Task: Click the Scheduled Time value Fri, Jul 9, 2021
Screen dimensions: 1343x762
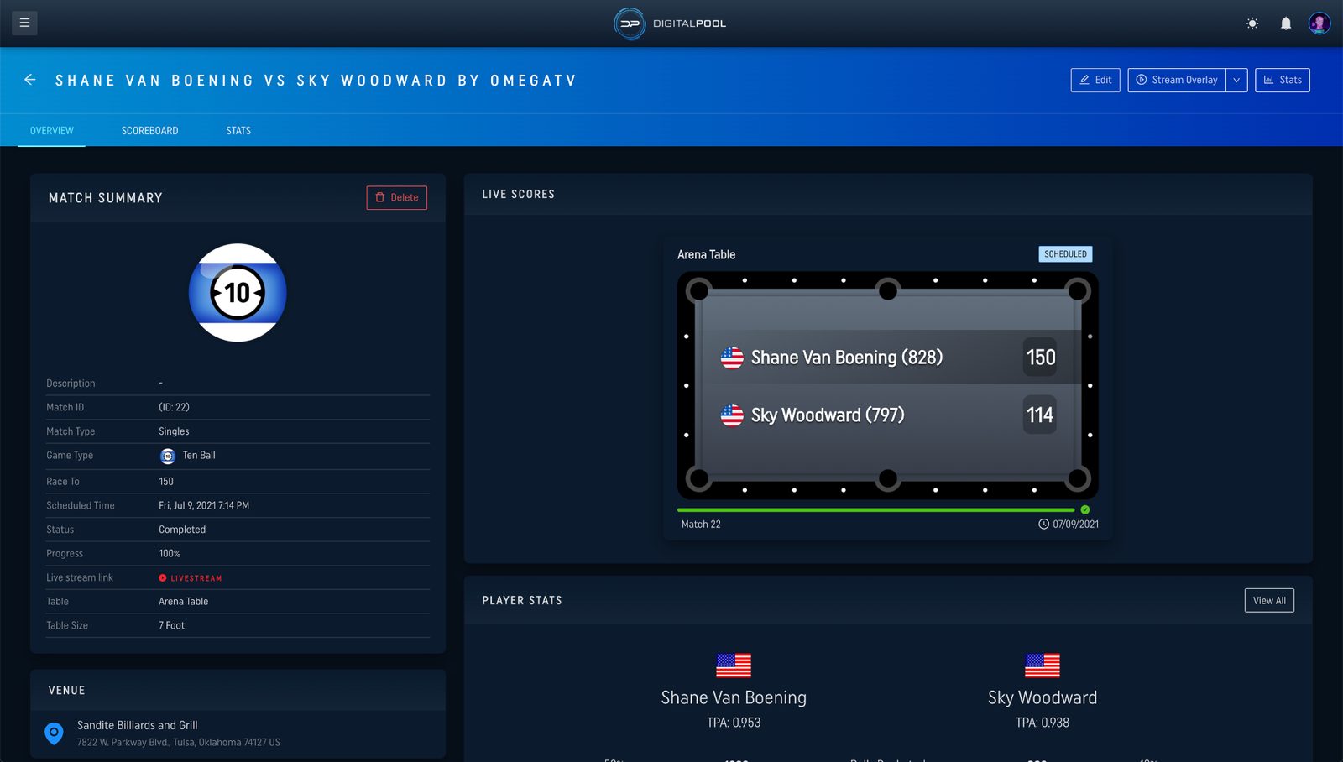Action: pos(204,506)
